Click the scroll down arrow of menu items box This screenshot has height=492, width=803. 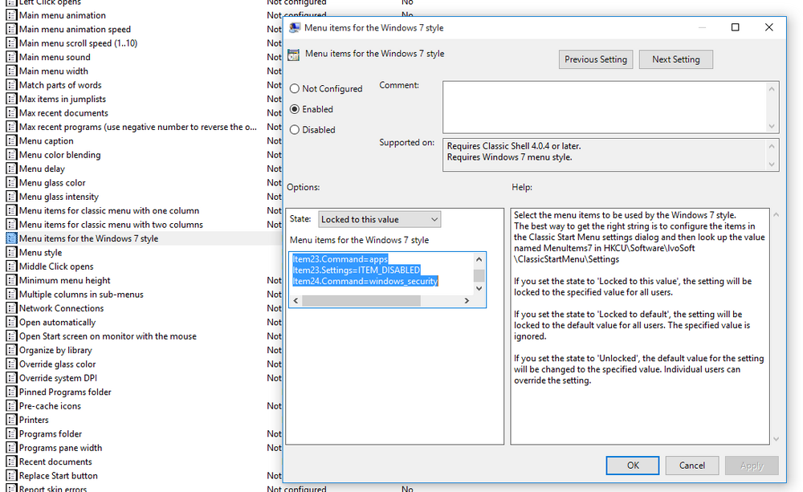[479, 289]
